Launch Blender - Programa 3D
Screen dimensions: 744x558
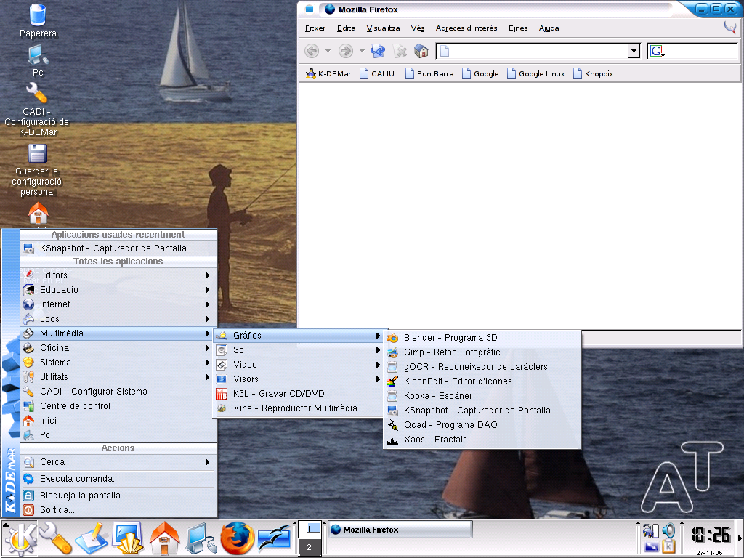click(450, 338)
